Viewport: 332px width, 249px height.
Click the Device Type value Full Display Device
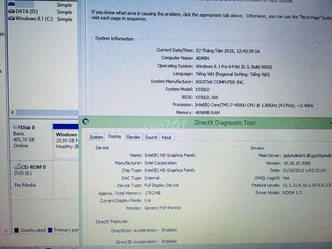point(161,185)
